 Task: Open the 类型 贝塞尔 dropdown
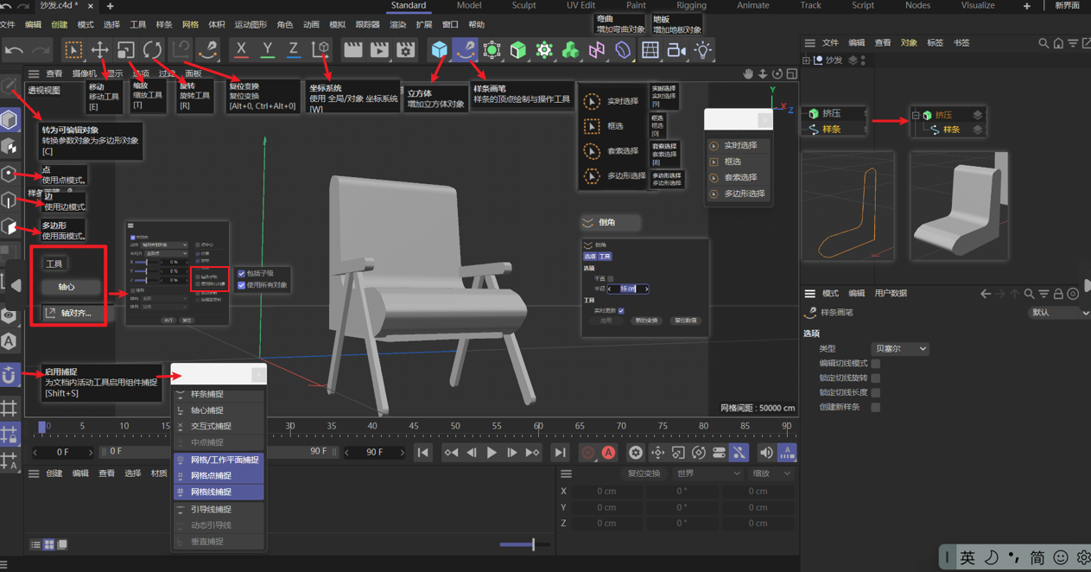(899, 349)
